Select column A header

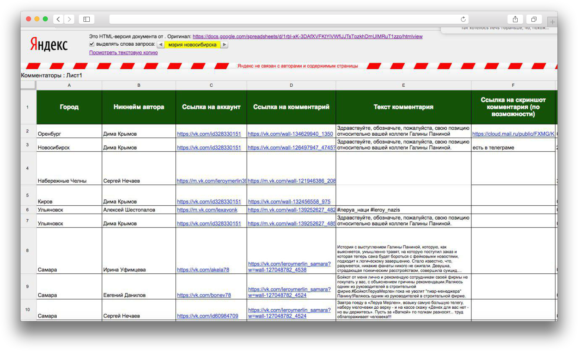[69, 85]
